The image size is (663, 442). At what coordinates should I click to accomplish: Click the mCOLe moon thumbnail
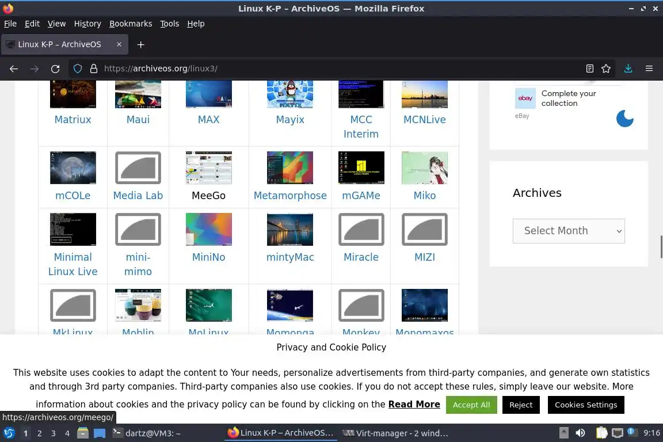pos(73,167)
